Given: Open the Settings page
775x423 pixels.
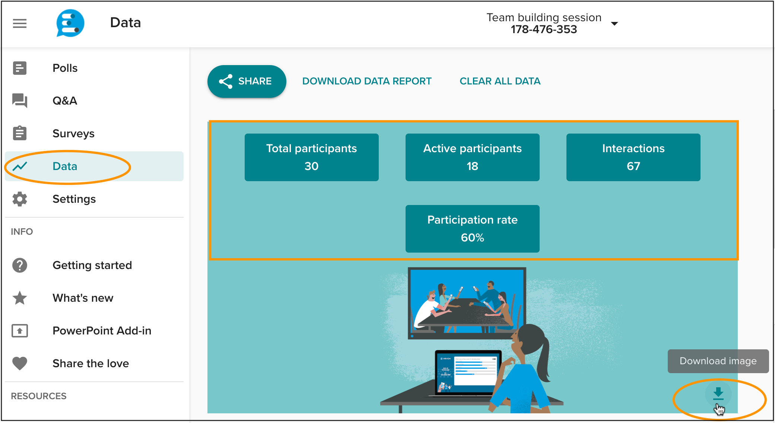Looking at the screenshot, I should [94, 199].
